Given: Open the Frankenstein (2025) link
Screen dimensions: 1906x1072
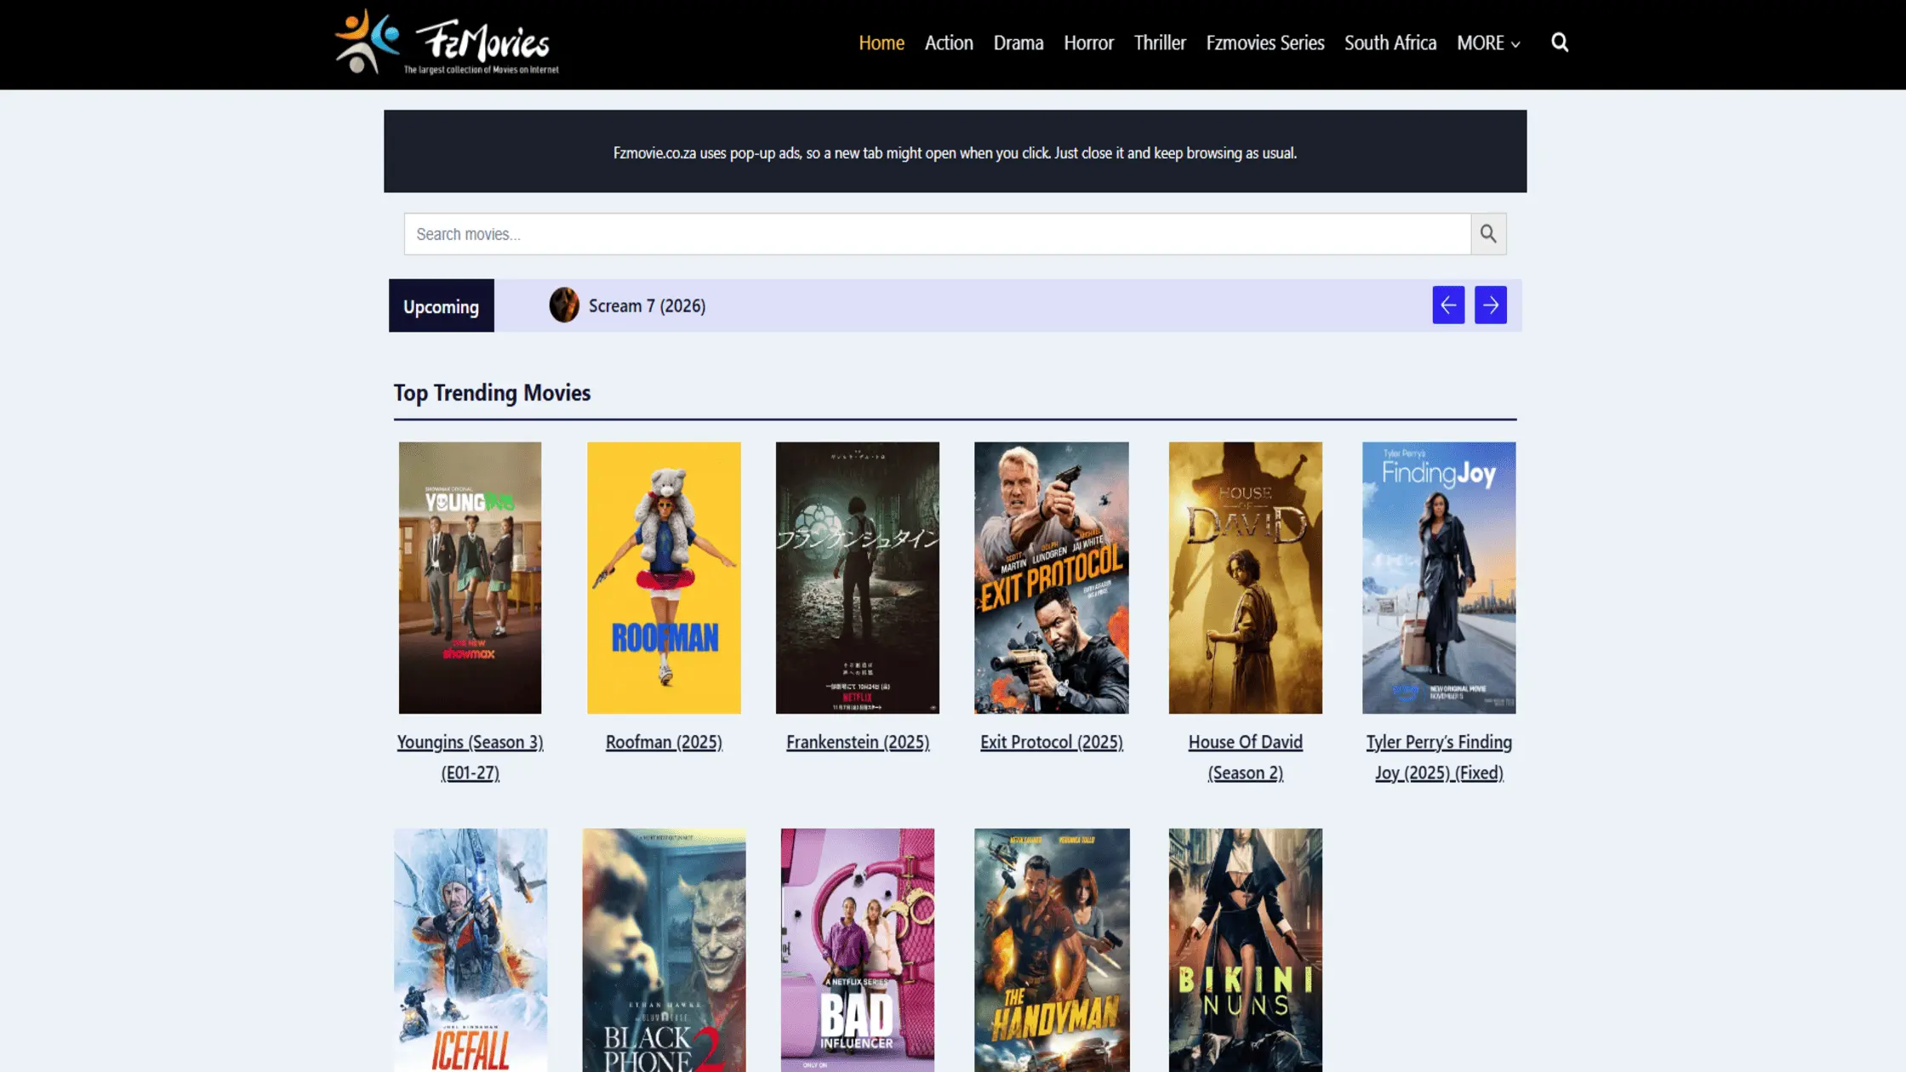Looking at the screenshot, I should point(857,742).
